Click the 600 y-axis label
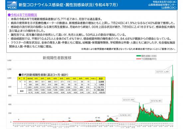Screen dimensions: 183x129 [10, 96]
